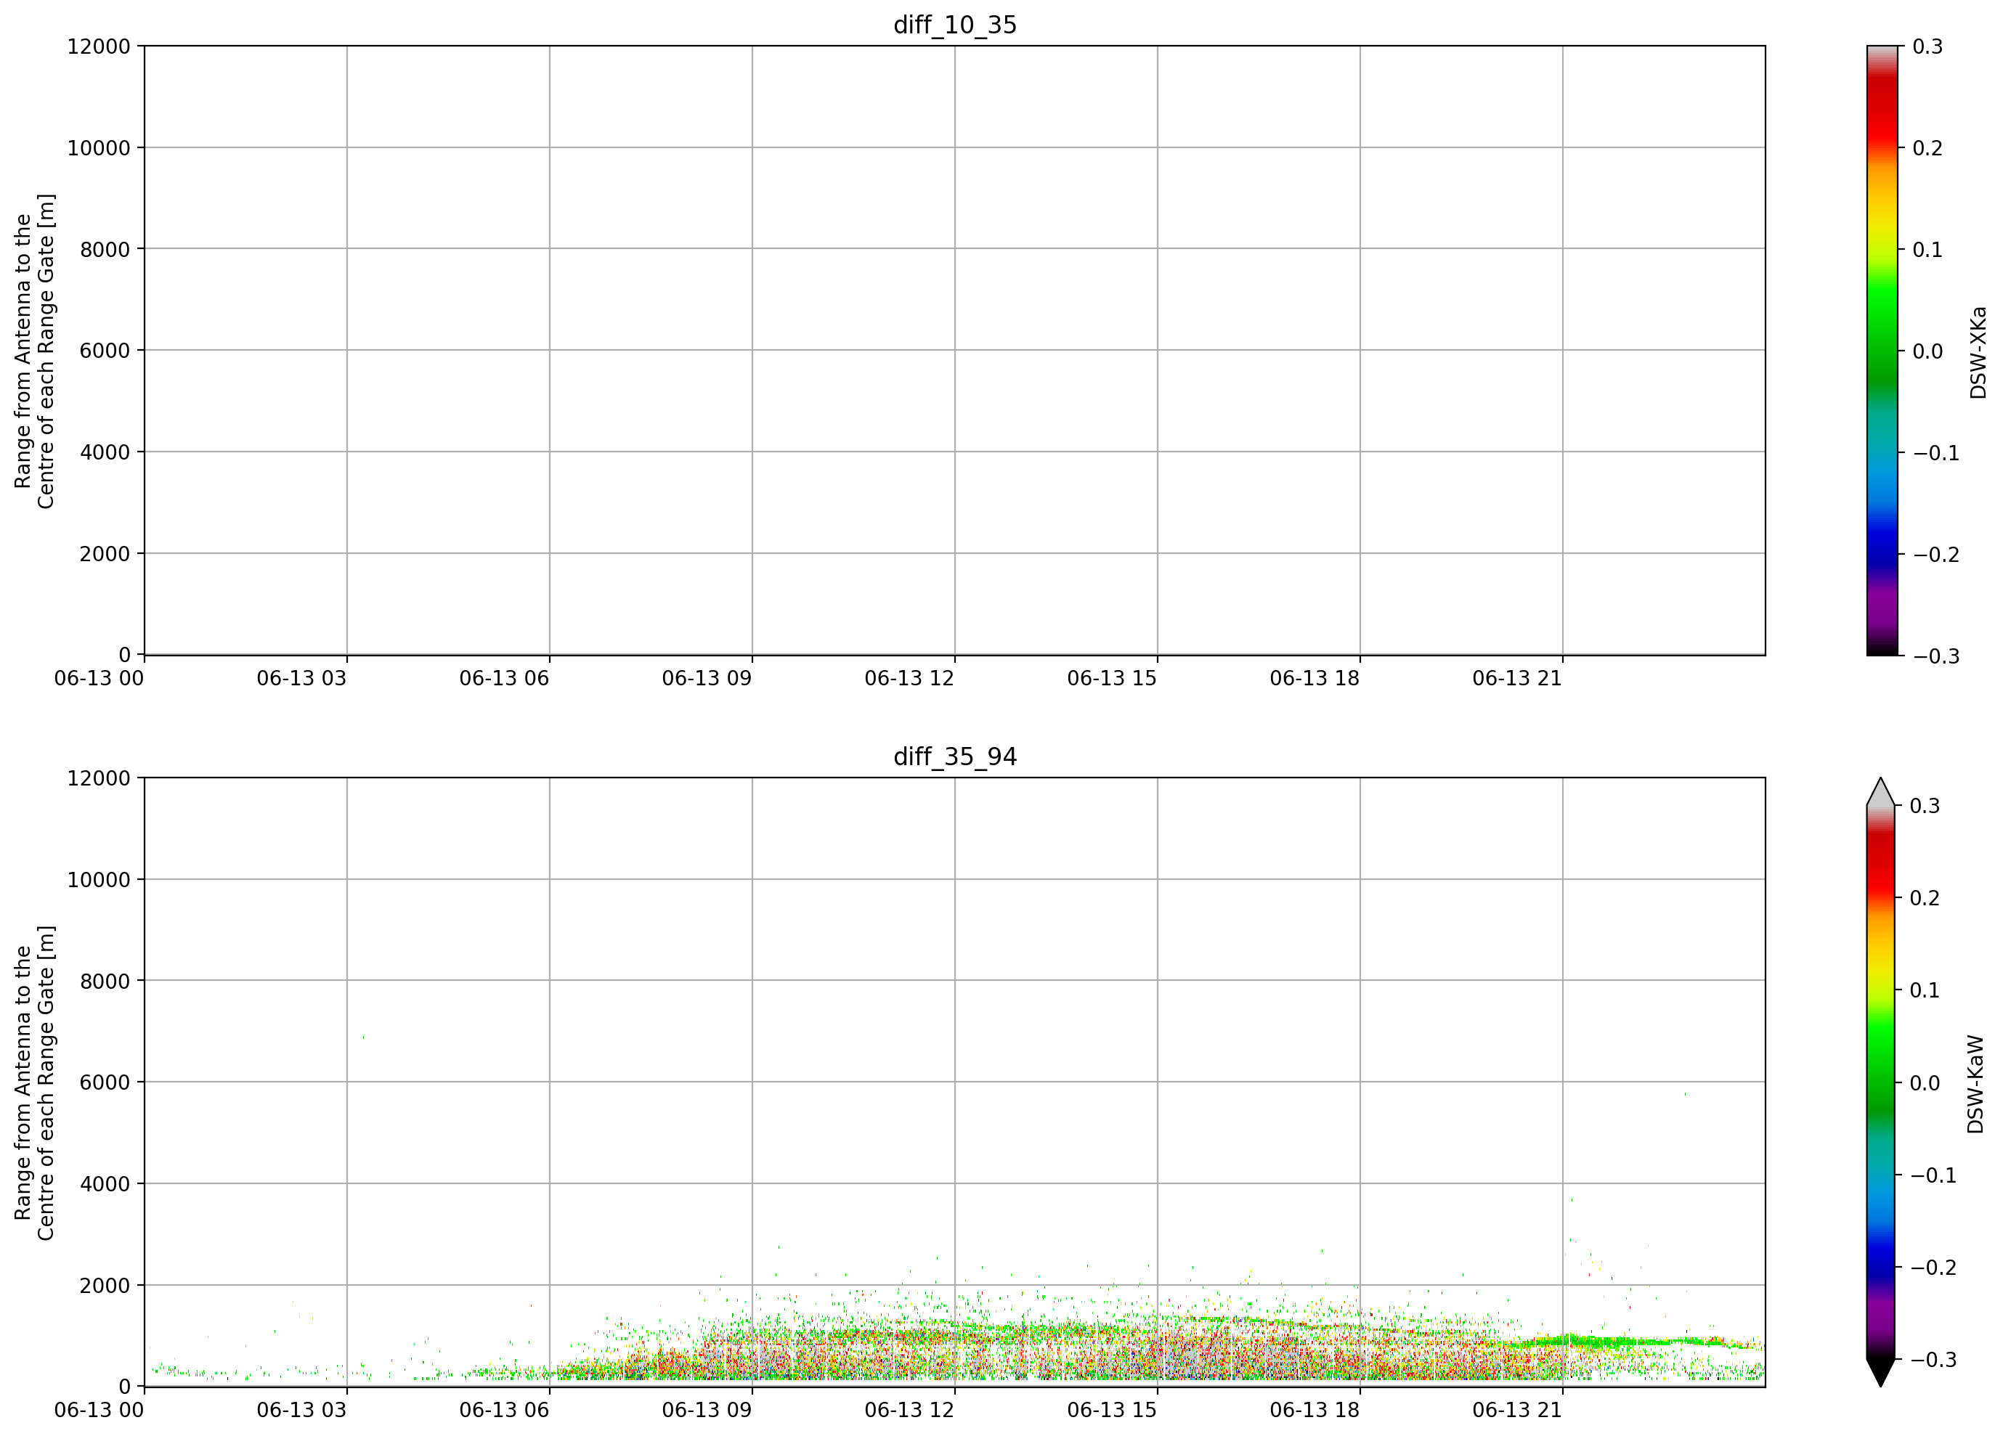Click the '0.0' tick on DSW-XKa colorbar
The width and height of the screenshot is (2003, 1436).
[x=1928, y=351]
